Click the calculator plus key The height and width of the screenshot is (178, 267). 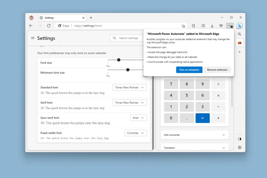click(x=218, y=118)
